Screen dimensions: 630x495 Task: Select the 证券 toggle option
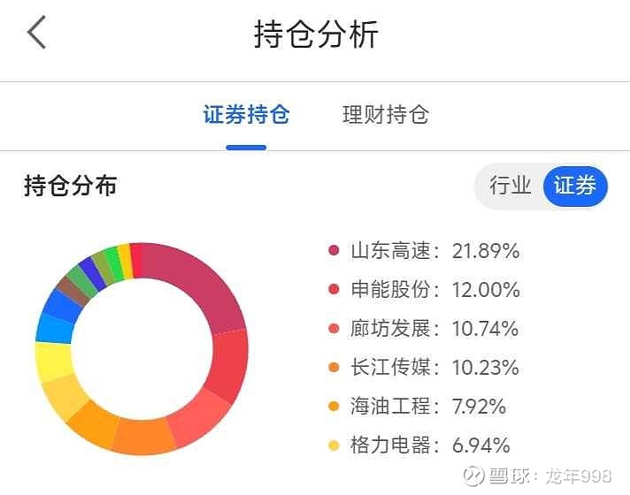[575, 186]
